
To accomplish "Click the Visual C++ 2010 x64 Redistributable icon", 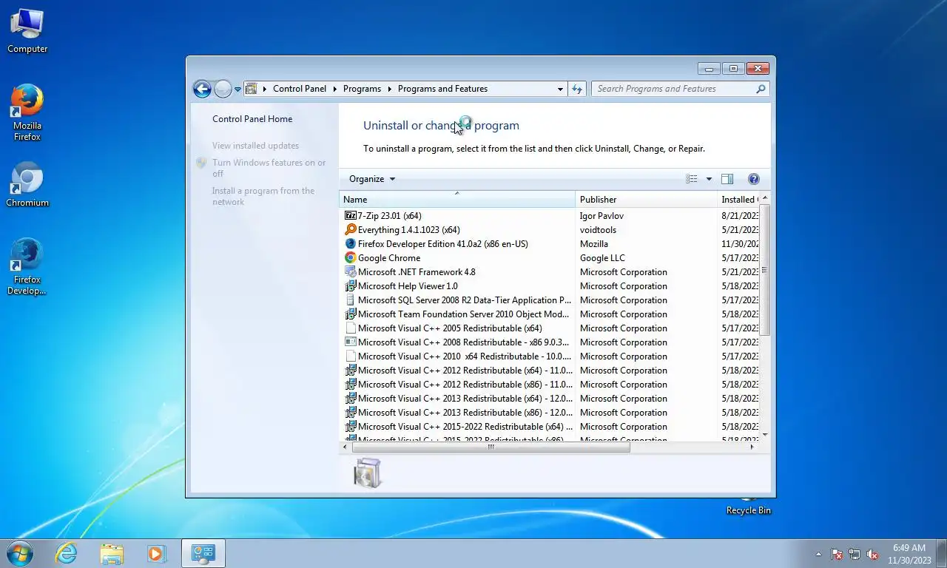I will (x=351, y=356).
